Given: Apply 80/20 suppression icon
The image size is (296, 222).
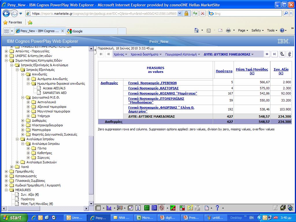Looking at the screenshot, I should [x=173, y=208].
